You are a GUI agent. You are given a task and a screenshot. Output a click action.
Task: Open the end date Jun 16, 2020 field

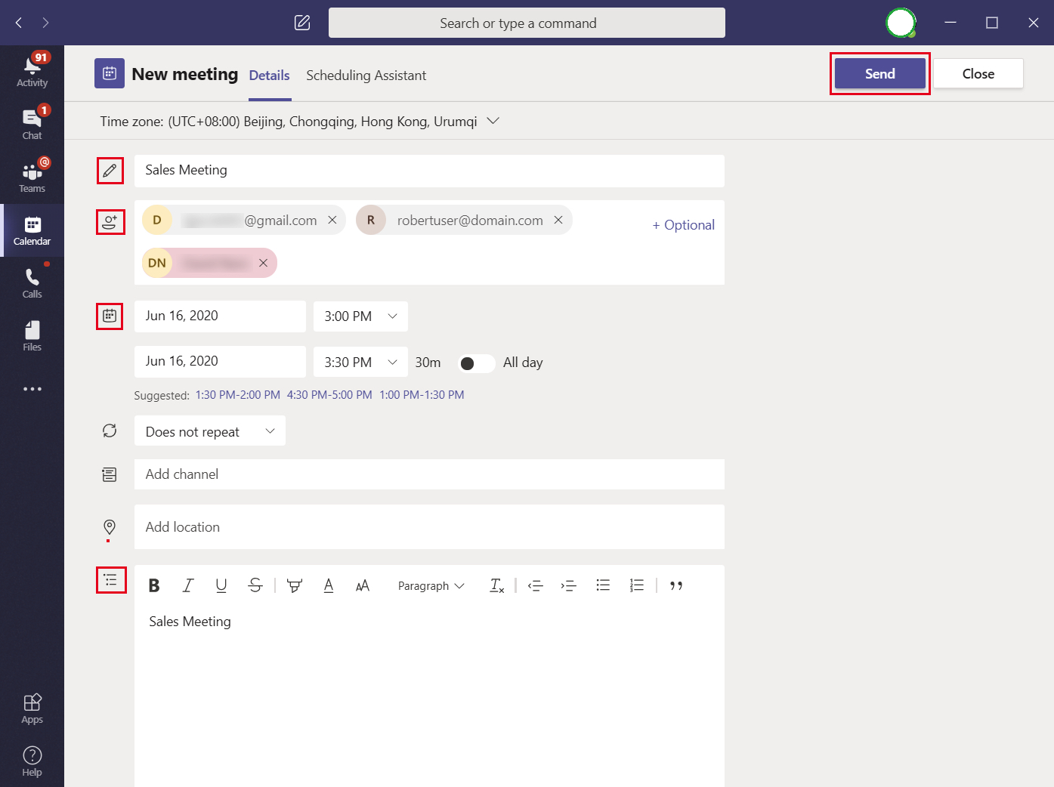point(220,362)
